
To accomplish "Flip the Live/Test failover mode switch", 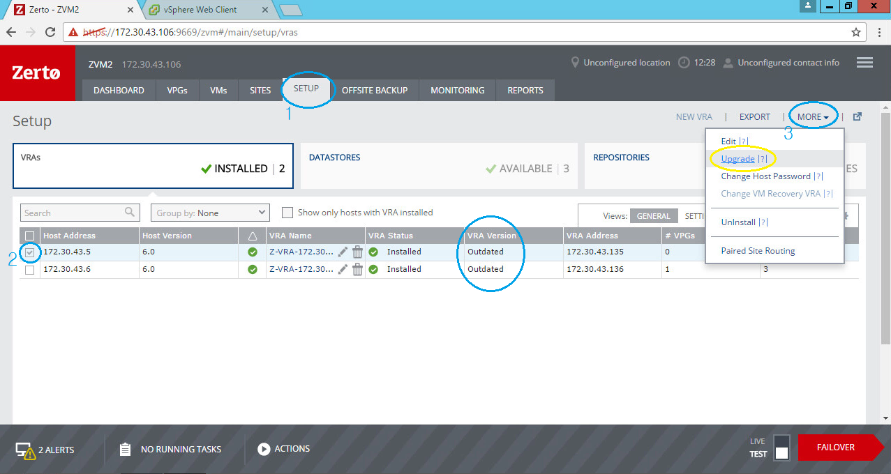I will (781, 448).
